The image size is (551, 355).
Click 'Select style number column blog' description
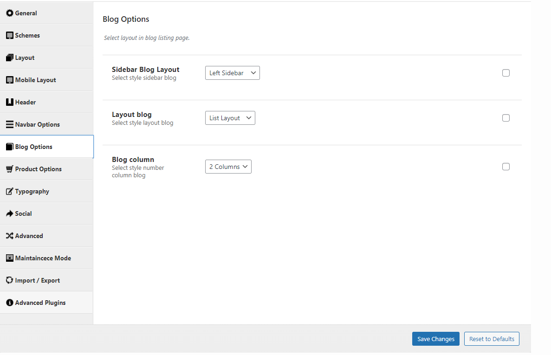click(x=138, y=171)
